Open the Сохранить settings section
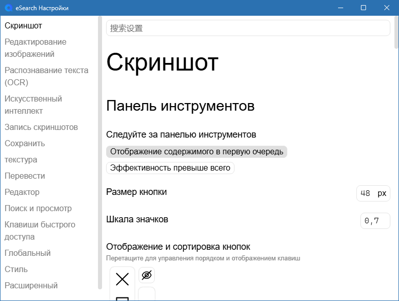399x301 pixels. point(25,144)
